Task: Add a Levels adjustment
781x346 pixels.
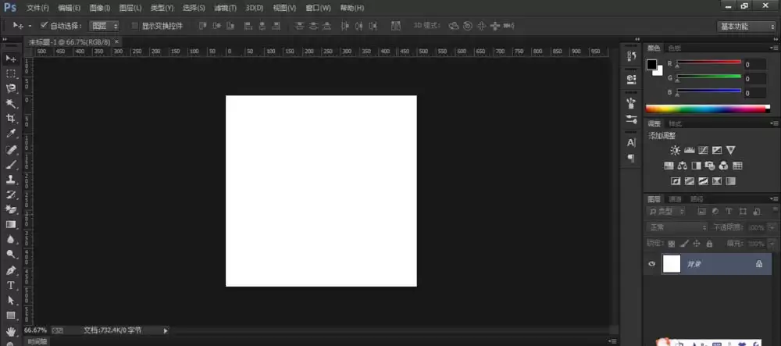Action: 690,150
